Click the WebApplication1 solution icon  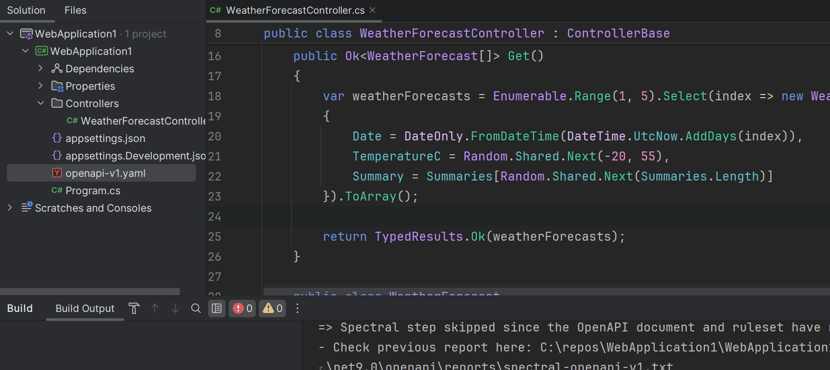click(x=26, y=34)
